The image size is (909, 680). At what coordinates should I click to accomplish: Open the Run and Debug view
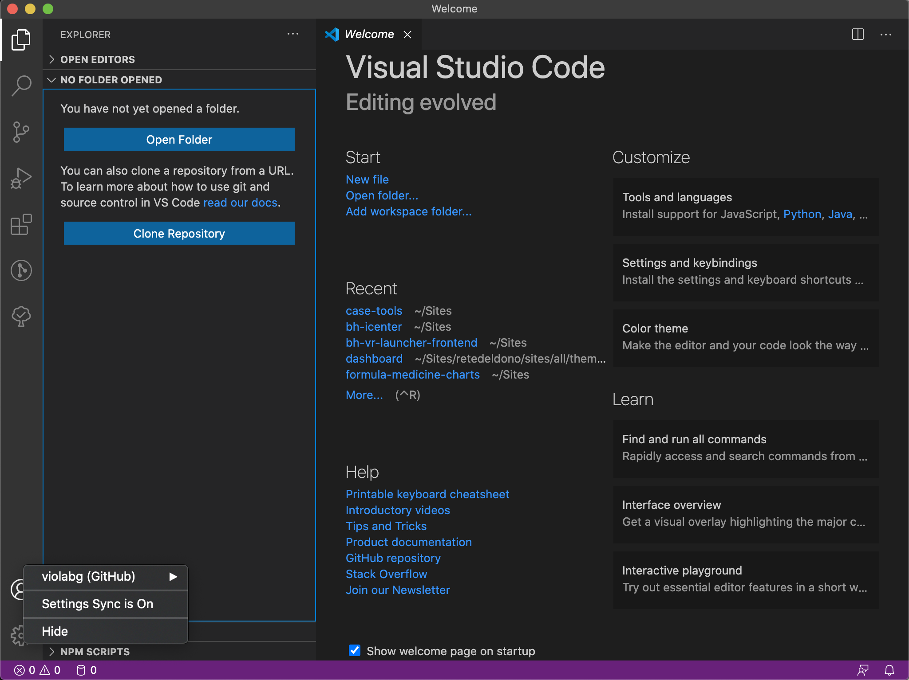click(x=21, y=178)
